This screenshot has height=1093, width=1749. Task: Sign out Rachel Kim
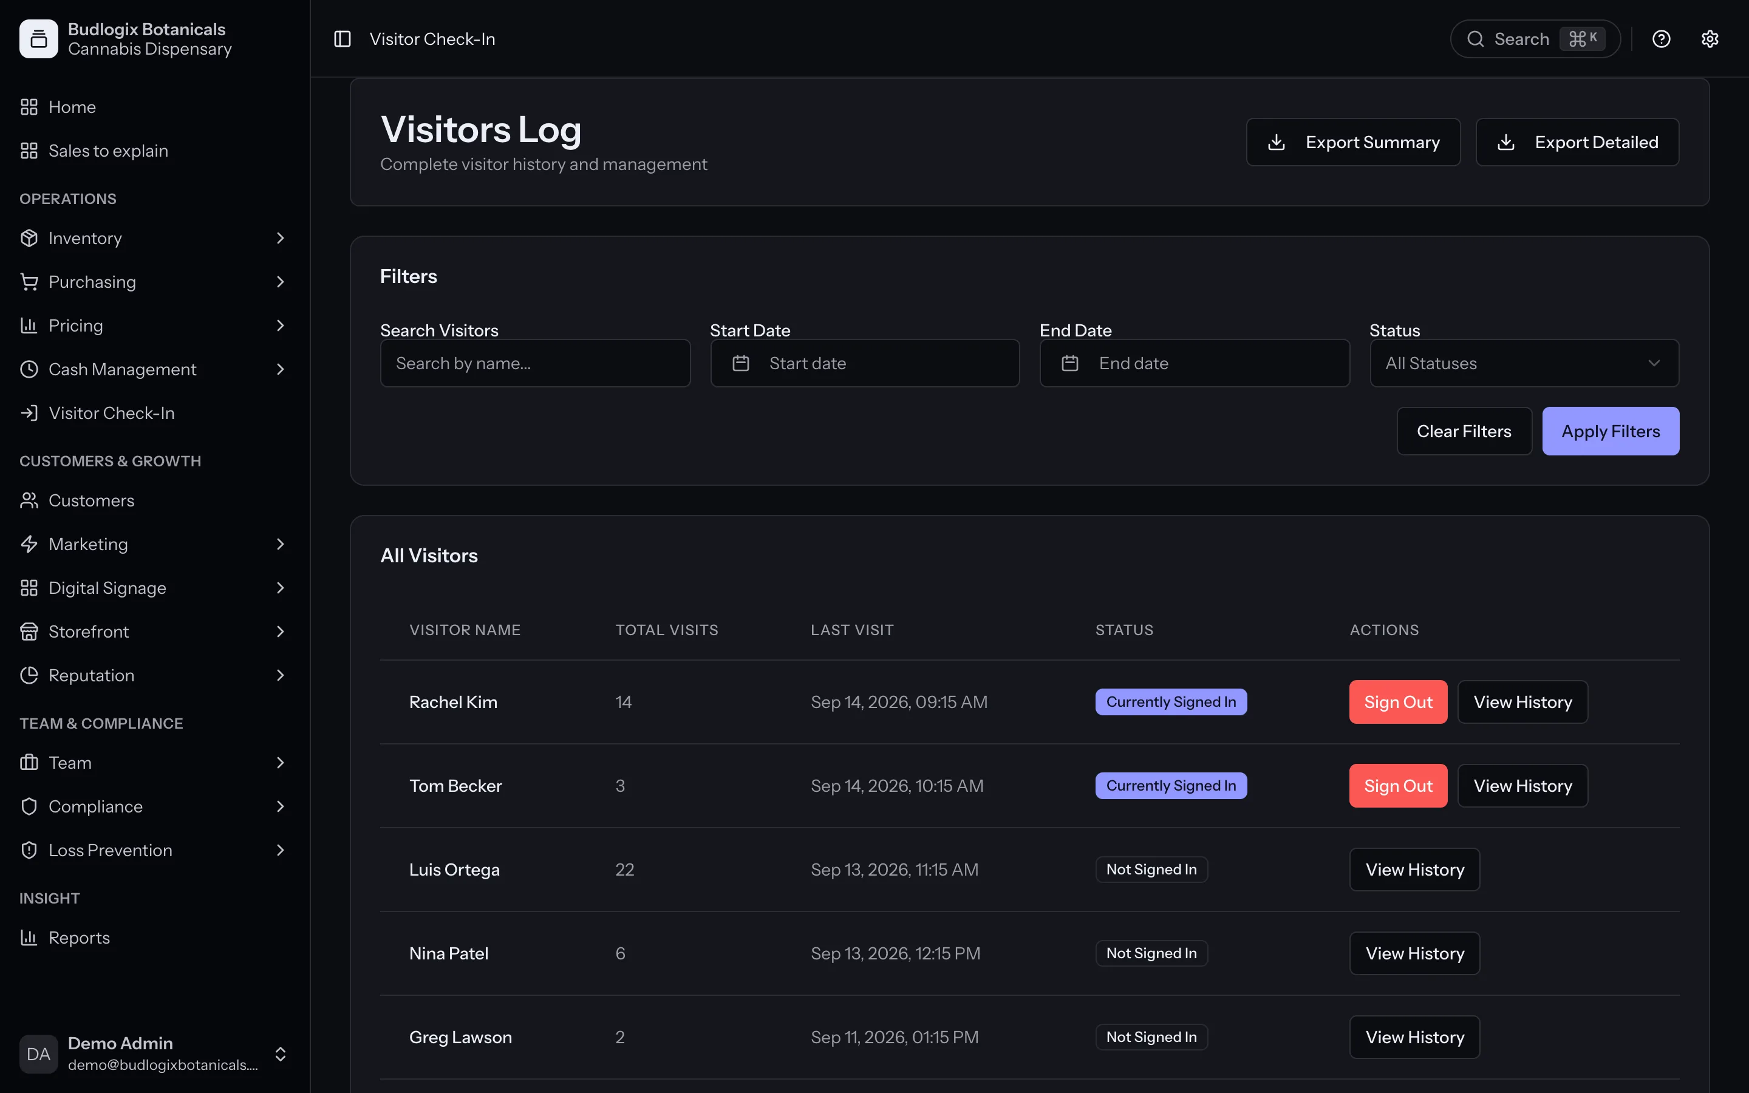click(1398, 702)
